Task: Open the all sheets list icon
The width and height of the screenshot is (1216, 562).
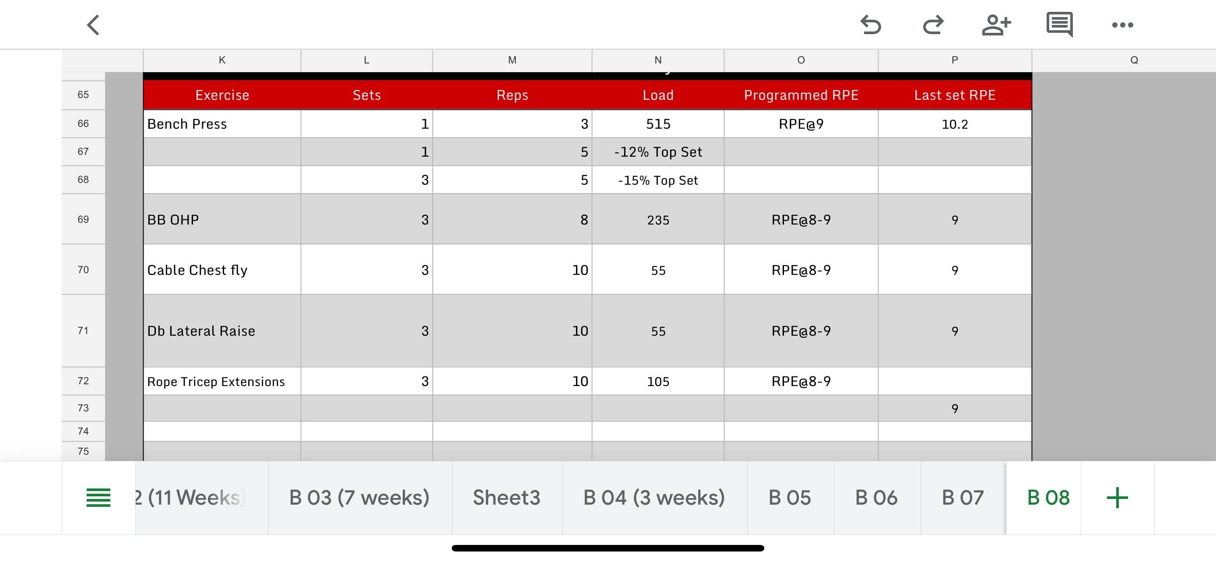Action: pyautogui.click(x=98, y=497)
